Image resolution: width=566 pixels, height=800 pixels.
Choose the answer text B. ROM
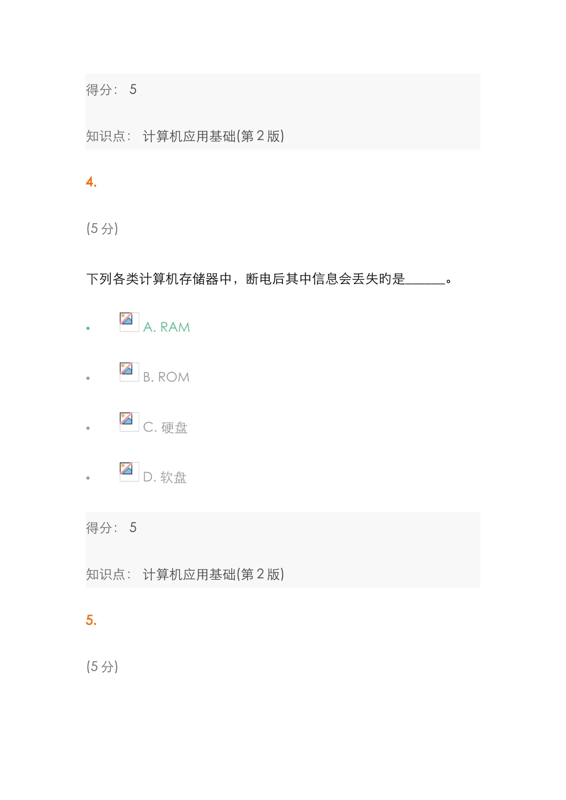click(x=166, y=377)
